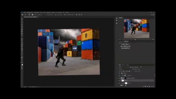Image resolution: width=176 pixels, height=99 pixels.
Task: Switch to the tab left of Adjustments
Action: (x=121, y=42)
